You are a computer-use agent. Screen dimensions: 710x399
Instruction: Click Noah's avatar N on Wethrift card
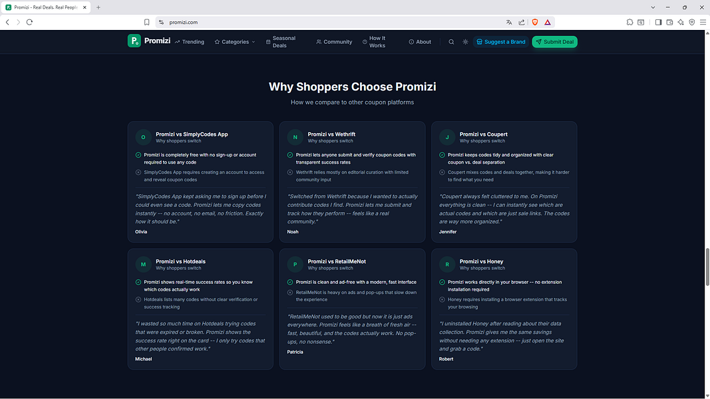click(x=295, y=137)
